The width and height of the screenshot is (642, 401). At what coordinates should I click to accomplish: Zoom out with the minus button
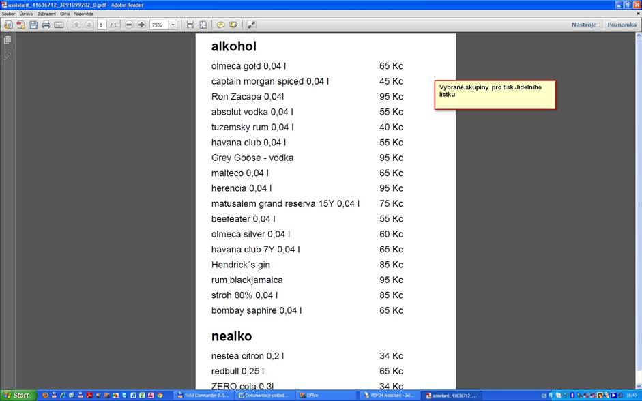[x=129, y=25]
